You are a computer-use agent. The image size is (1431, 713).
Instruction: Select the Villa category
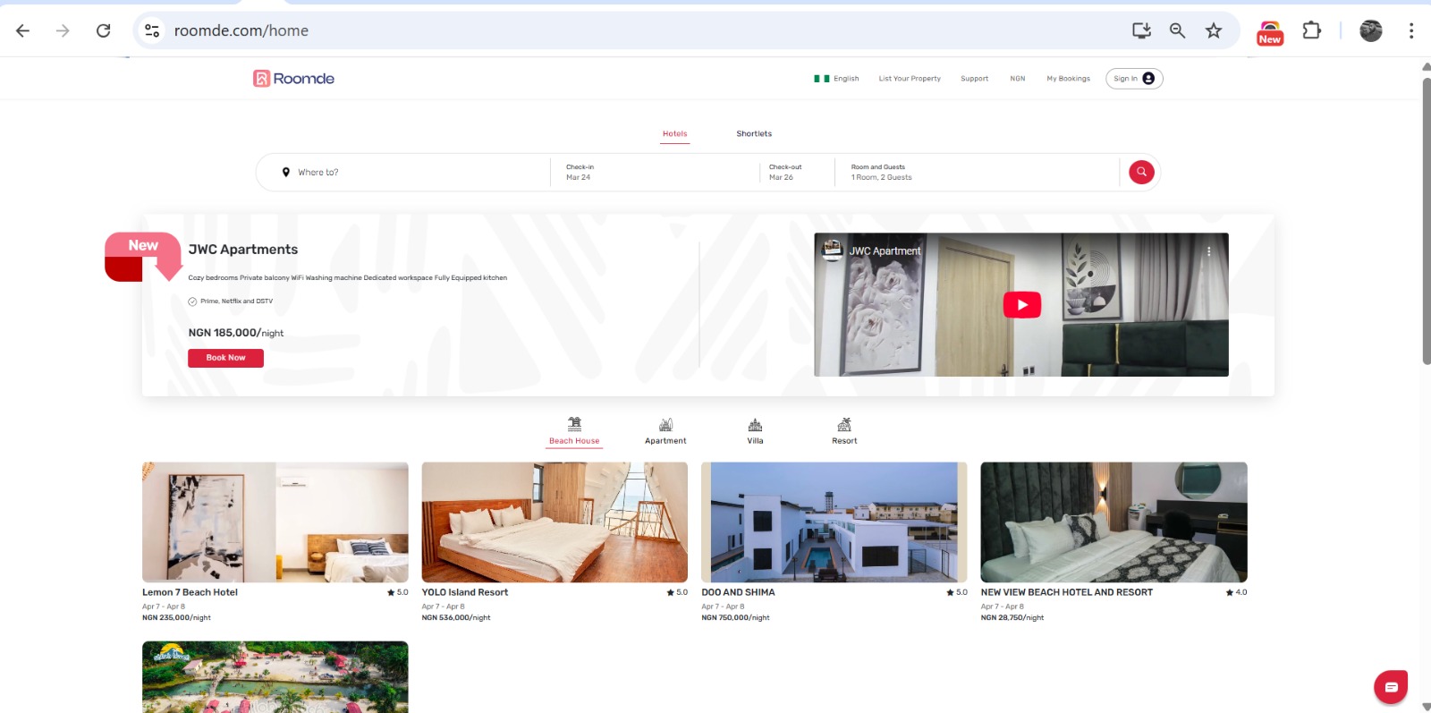coord(755,430)
